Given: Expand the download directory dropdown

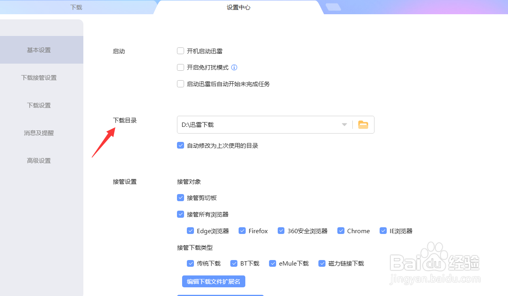Looking at the screenshot, I should tap(344, 124).
